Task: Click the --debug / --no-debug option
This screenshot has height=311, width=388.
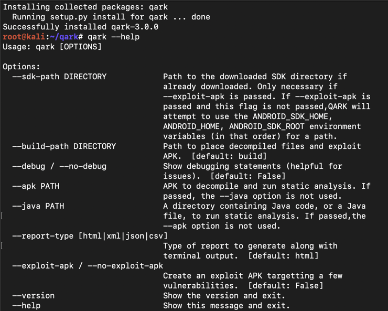Action: [x=59, y=166]
